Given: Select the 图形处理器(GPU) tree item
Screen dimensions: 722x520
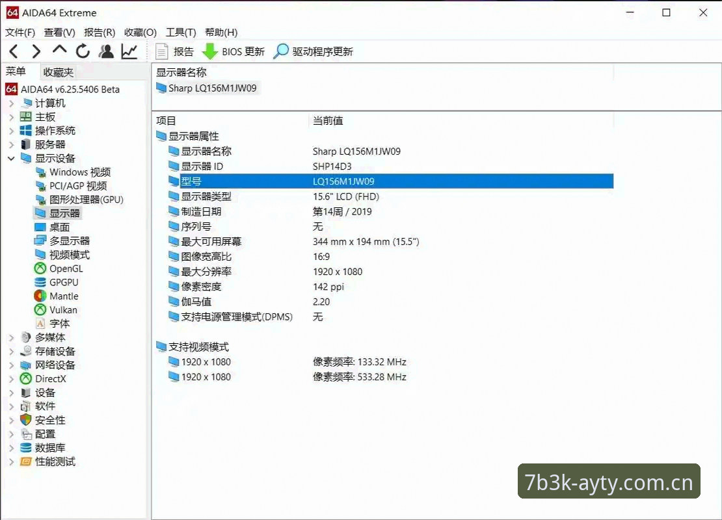Looking at the screenshot, I should (79, 200).
